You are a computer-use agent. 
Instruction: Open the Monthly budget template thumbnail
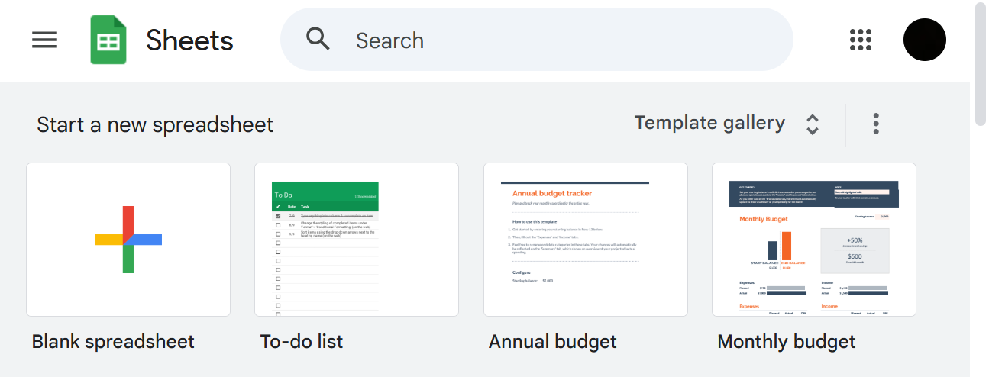814,240
